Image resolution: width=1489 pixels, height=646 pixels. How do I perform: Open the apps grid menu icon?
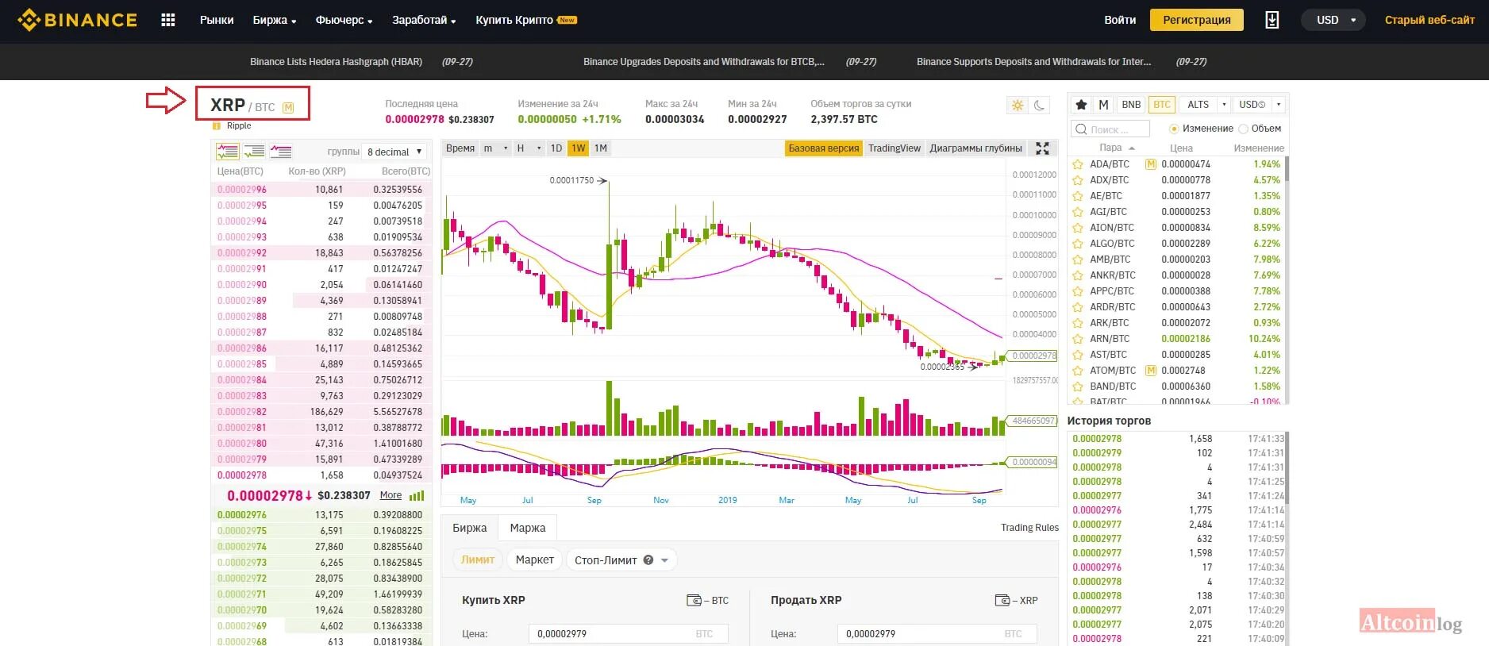click(168, 20)
